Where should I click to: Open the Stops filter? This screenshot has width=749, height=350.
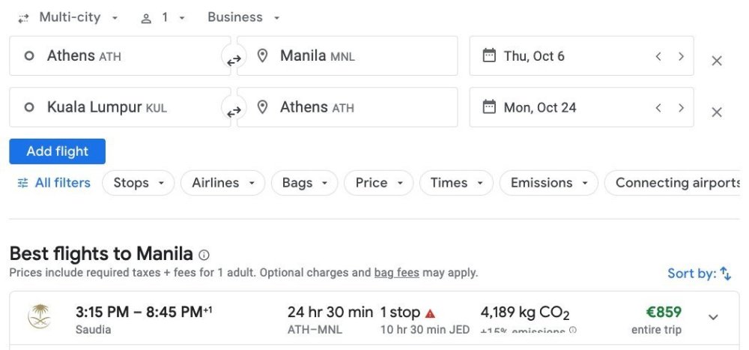138,183
